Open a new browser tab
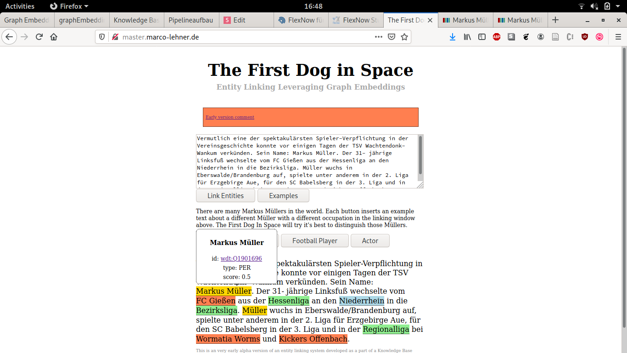This screenshot has width=627, height=353. click(555, 20)
